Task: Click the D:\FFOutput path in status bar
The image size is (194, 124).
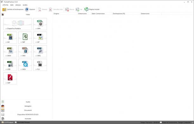Action: (x=9, y=122)
